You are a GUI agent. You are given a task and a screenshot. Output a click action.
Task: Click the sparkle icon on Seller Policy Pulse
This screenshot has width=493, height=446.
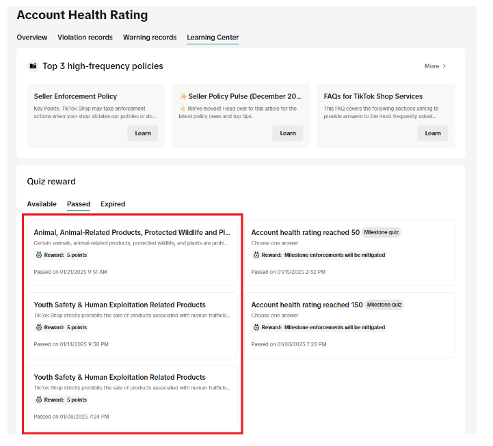tap(183, 97)
